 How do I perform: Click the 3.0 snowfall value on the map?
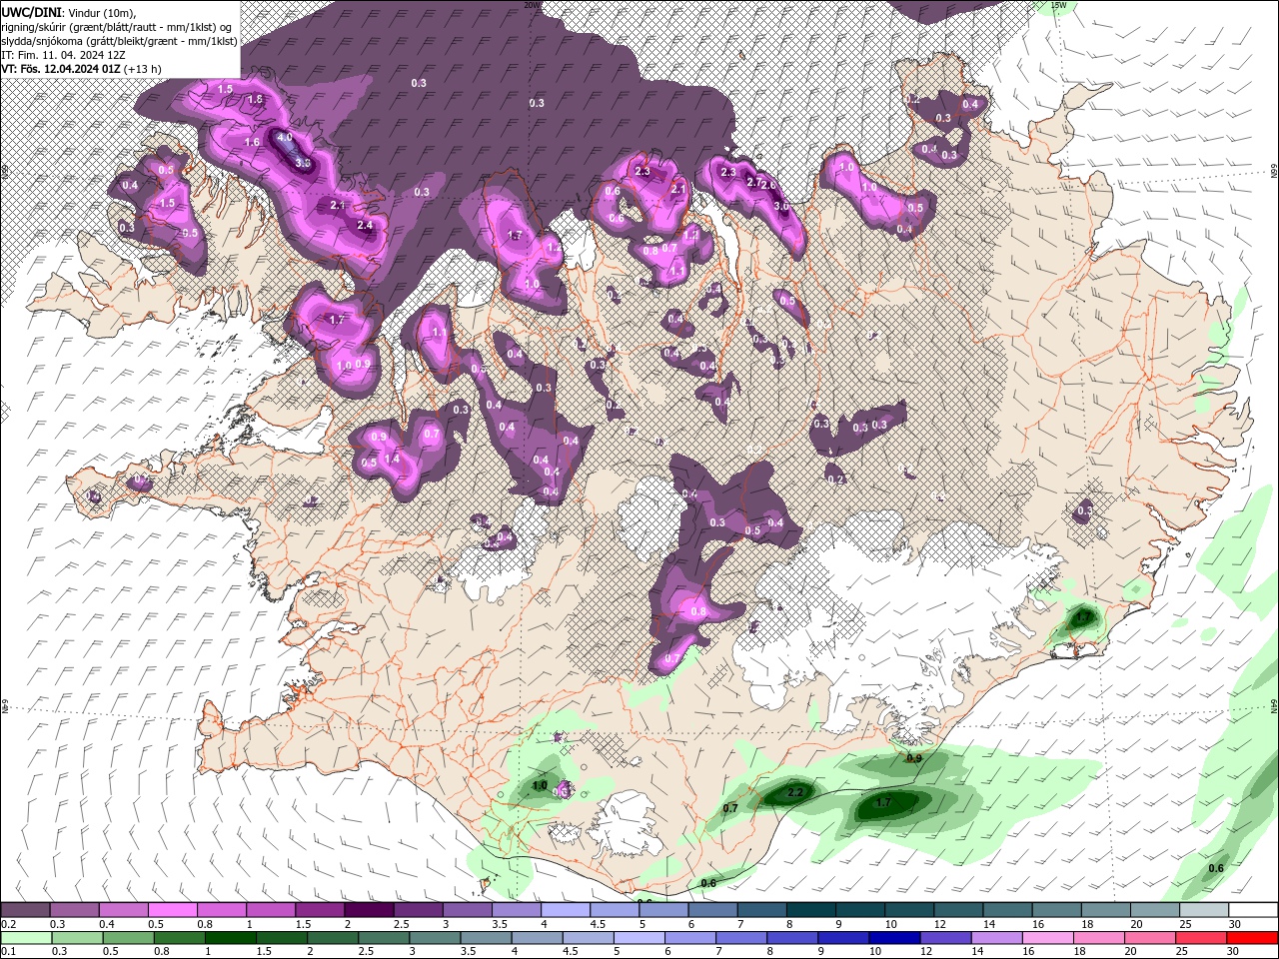(781, 206)
